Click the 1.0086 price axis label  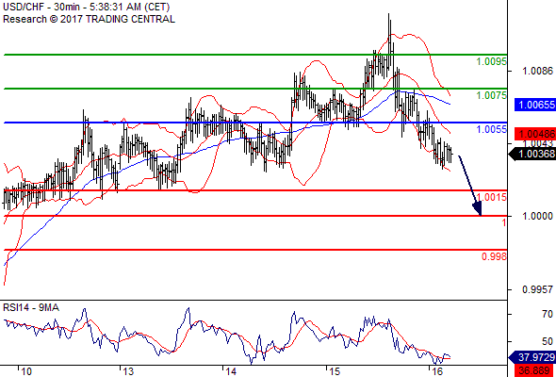point(537,72)
